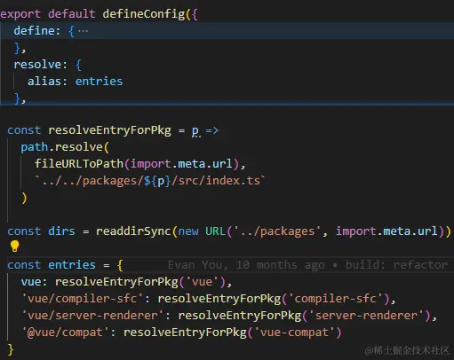This screenshot has width=454, height=360.
Task: Click the yellow closing parenthesis of path.resolve
Action: coord(24,198)
